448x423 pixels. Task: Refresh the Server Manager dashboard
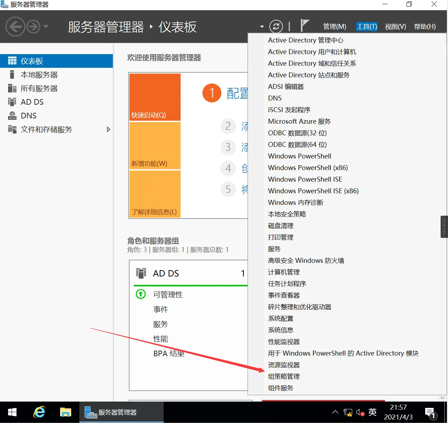(x=276, y=26)
